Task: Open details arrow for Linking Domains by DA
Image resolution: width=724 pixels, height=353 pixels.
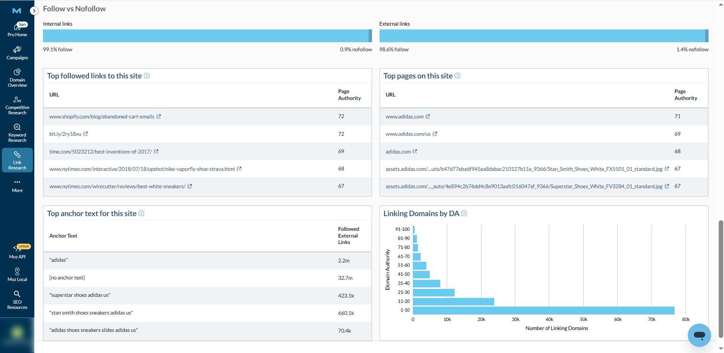Action: click(x=464, y=213)
